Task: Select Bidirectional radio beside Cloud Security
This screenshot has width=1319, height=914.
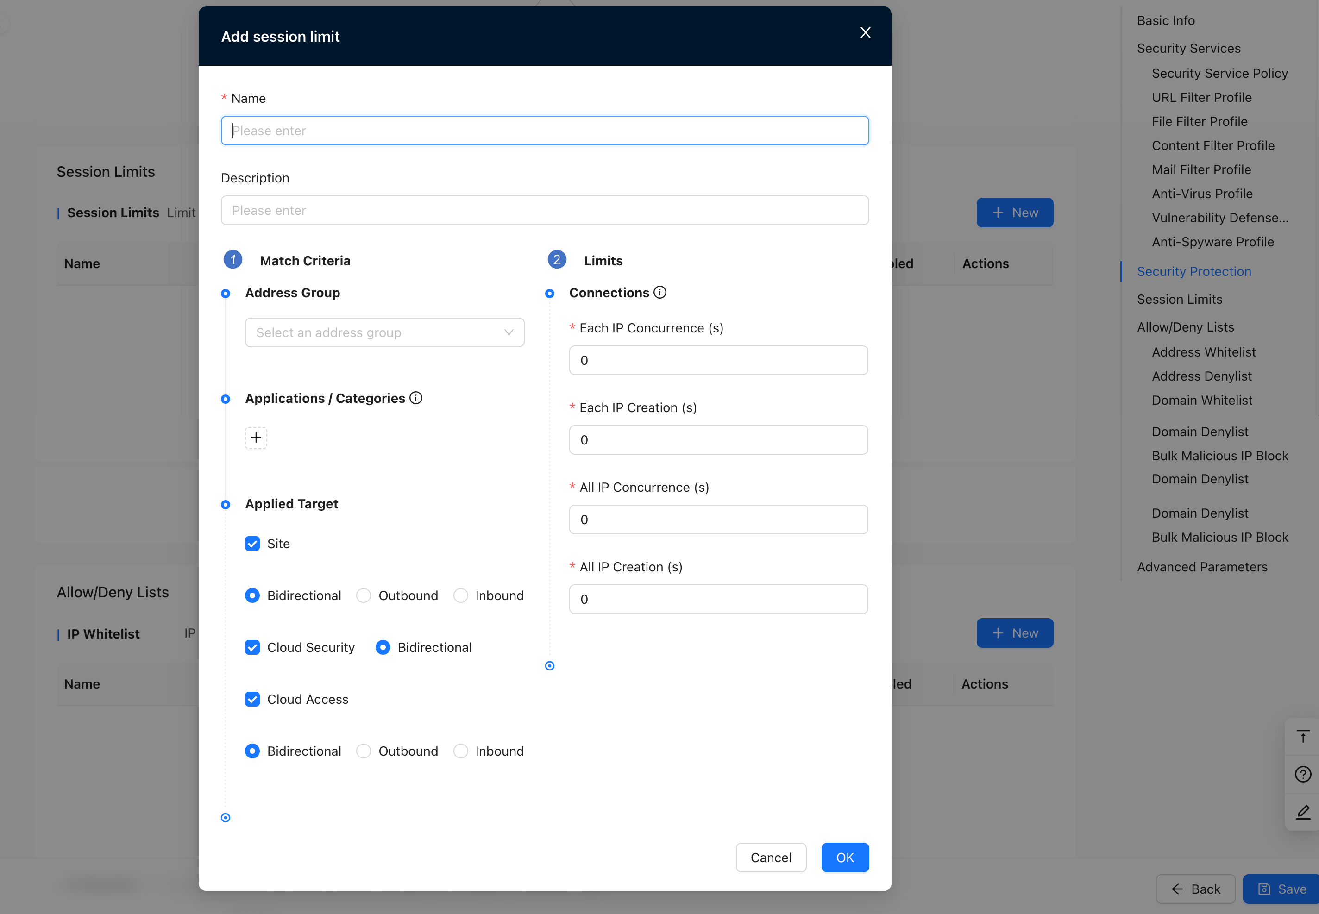Action: coord(383,647)
